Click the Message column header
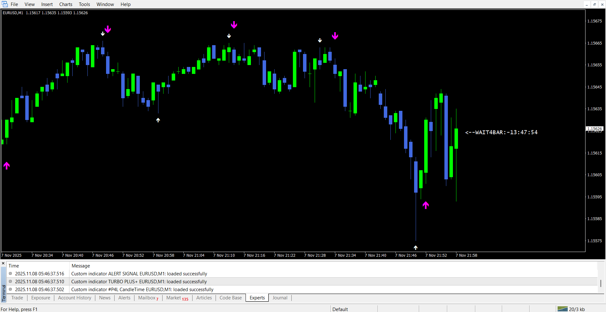 pyautogui.click(x=81, y=266)
